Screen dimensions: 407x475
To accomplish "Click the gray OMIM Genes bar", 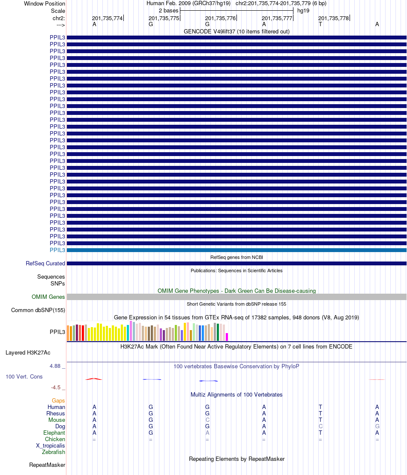I will tap(236, 297).
